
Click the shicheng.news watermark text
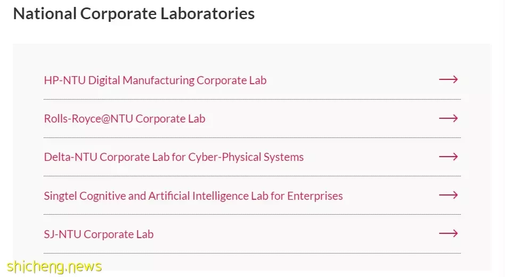54,267
